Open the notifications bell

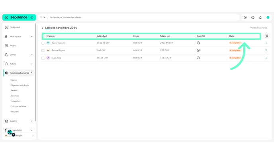tap(260, 18)
